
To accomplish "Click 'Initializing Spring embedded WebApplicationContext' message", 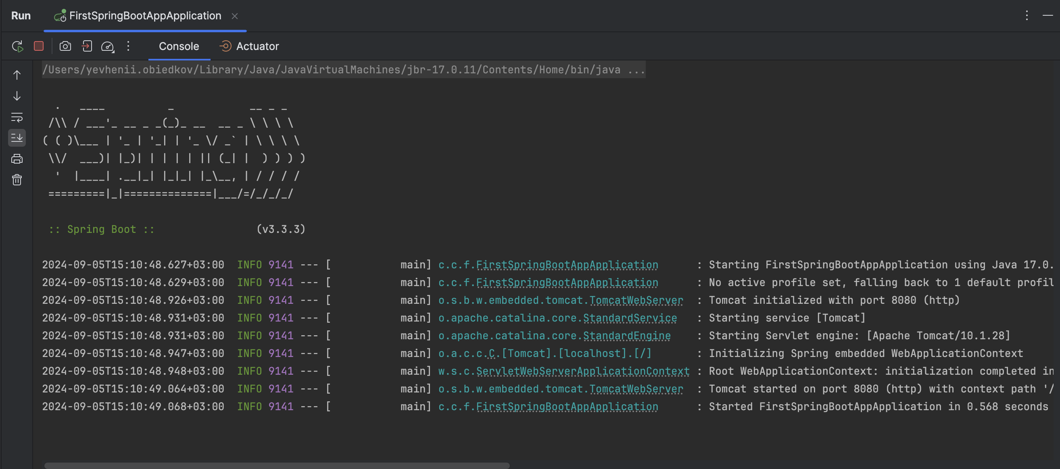I will click(x=866, y=353).
